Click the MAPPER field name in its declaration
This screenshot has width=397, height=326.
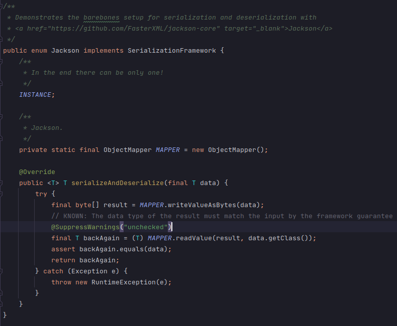coord(168,150)
